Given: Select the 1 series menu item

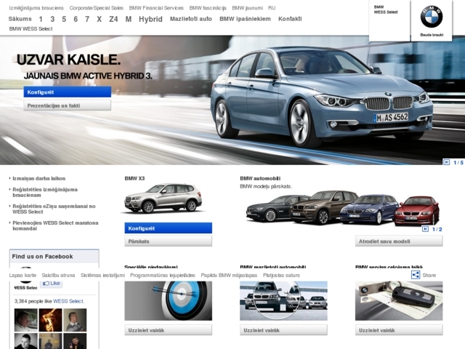Looking at the screenshot, I should pos(41,20).
